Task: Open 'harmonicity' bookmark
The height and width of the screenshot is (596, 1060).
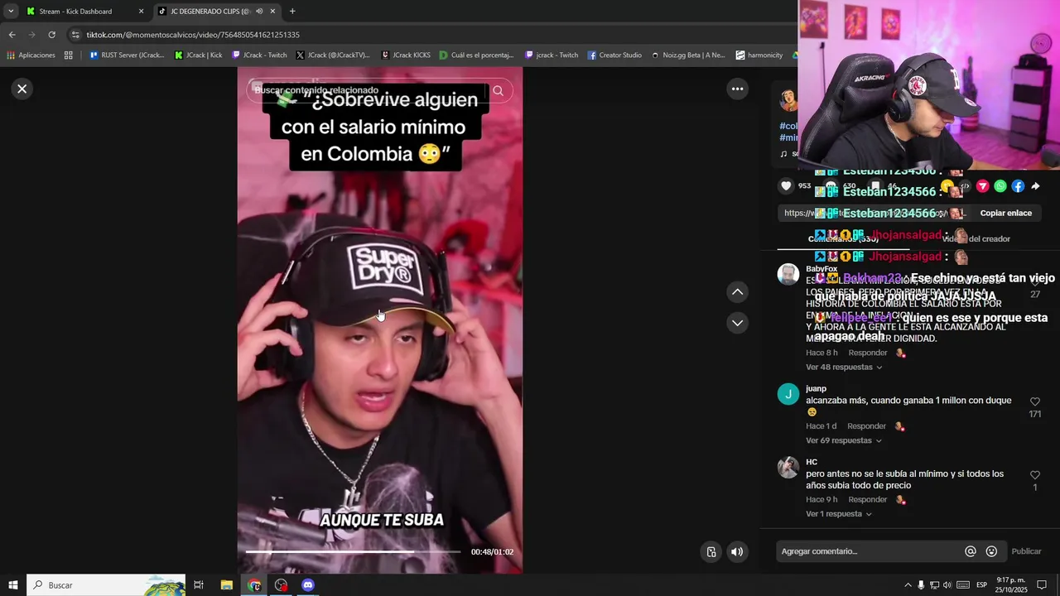Action: [x=759, y=55]
